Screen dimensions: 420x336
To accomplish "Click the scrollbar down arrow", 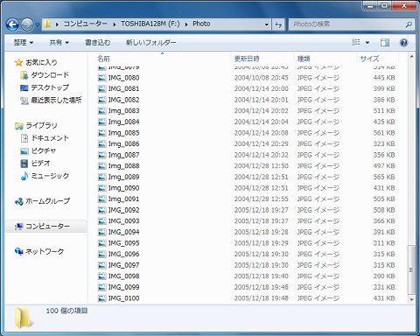I will pos(411,299).
